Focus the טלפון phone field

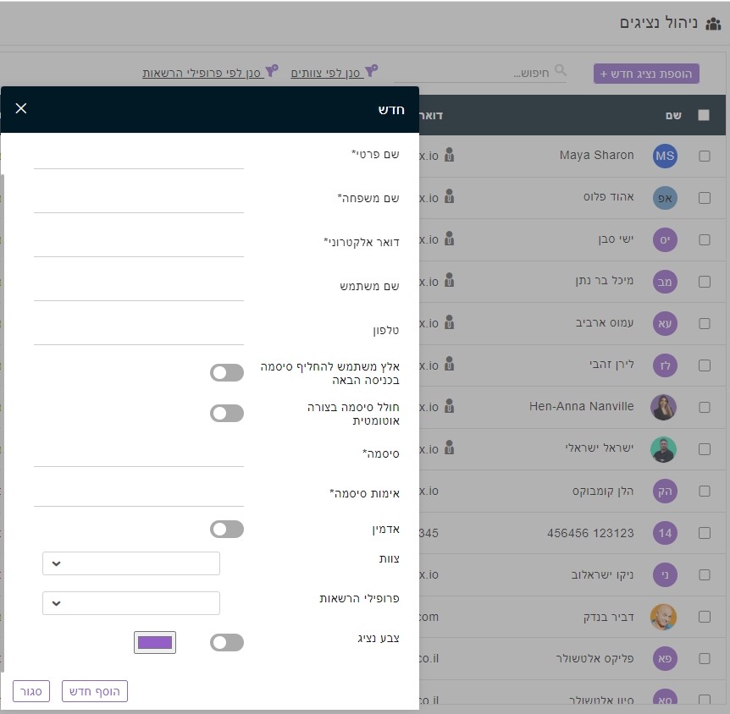point(139,334)
